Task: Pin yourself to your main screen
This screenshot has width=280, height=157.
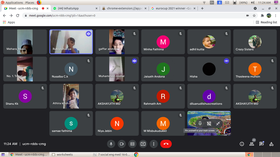Action: (x=200, y=124)
